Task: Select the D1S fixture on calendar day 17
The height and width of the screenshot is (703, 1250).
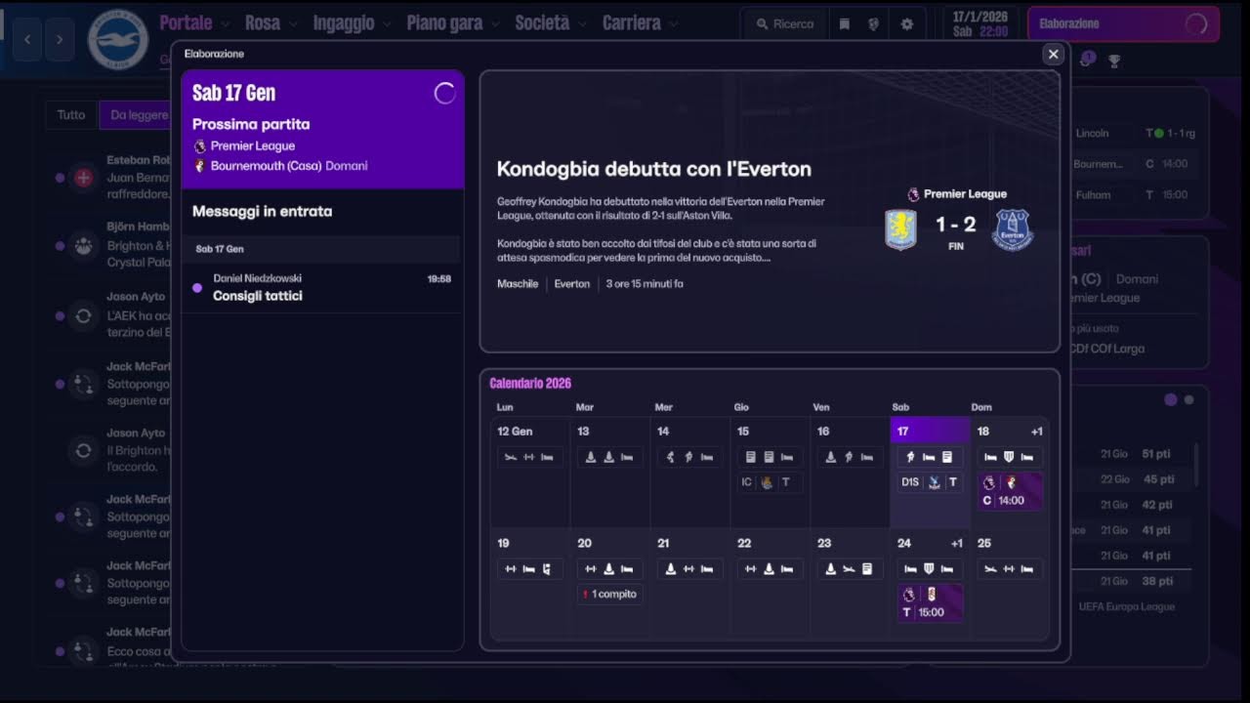Action: 930,482
